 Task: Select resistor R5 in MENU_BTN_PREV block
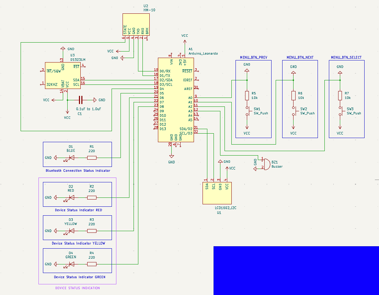247,95
